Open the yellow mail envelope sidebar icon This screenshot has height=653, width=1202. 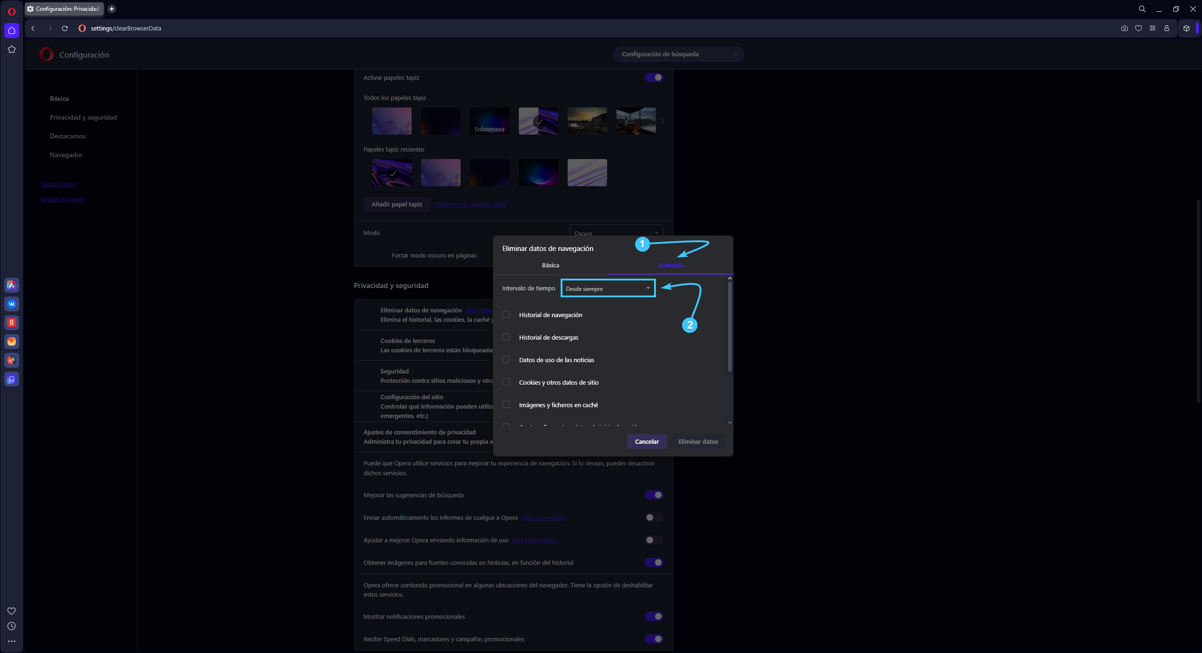click(12, 341)
